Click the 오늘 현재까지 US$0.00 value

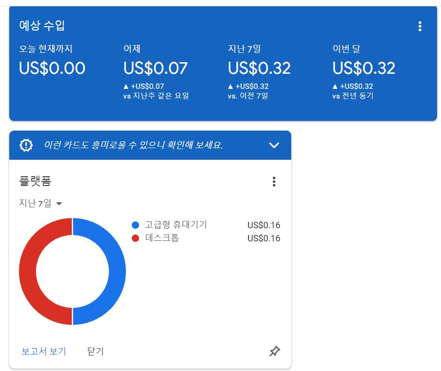[x=52, y=68]
